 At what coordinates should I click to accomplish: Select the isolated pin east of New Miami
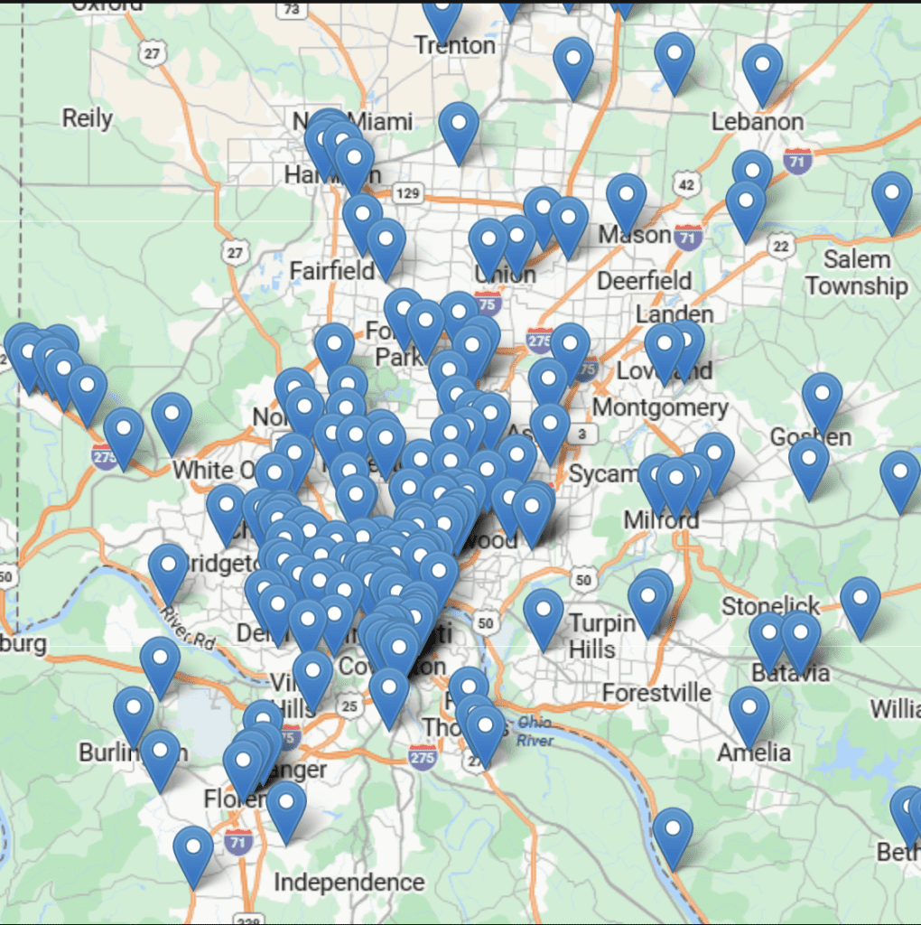coord(459,130)
